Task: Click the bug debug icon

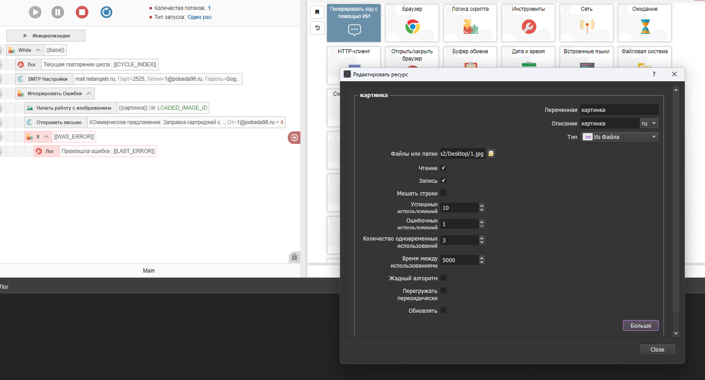Action: (x=295, y=257)
